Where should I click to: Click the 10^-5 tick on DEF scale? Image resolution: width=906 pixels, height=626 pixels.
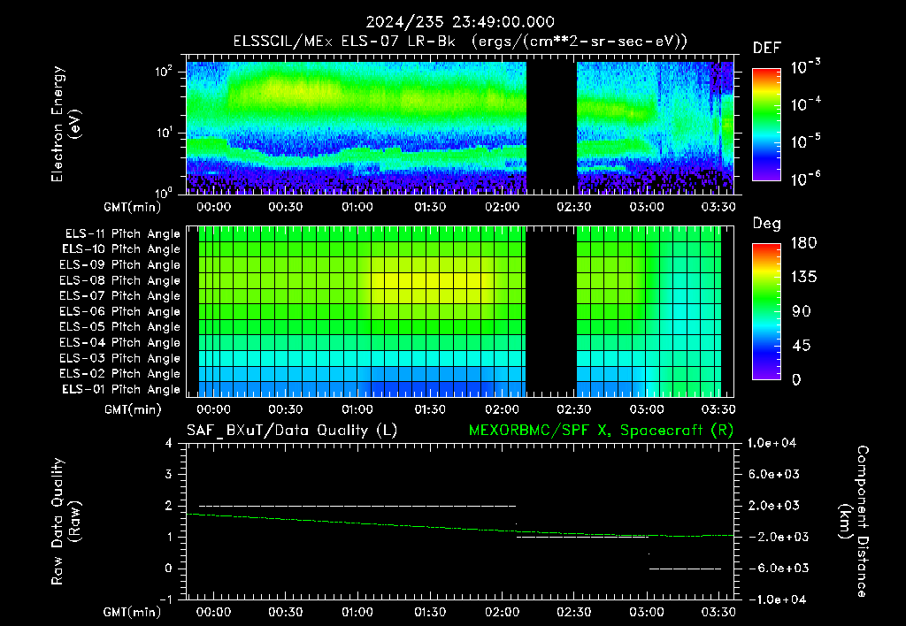click(x=805, y=141)
